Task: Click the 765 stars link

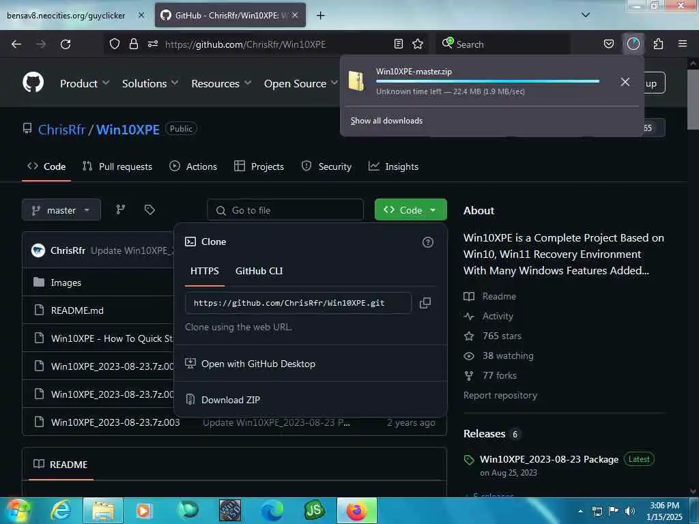Action: click(502, 336)
